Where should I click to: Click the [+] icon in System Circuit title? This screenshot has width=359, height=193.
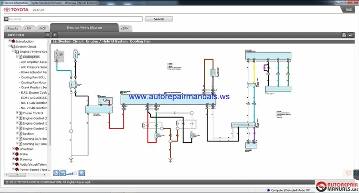tap(55, 42)
